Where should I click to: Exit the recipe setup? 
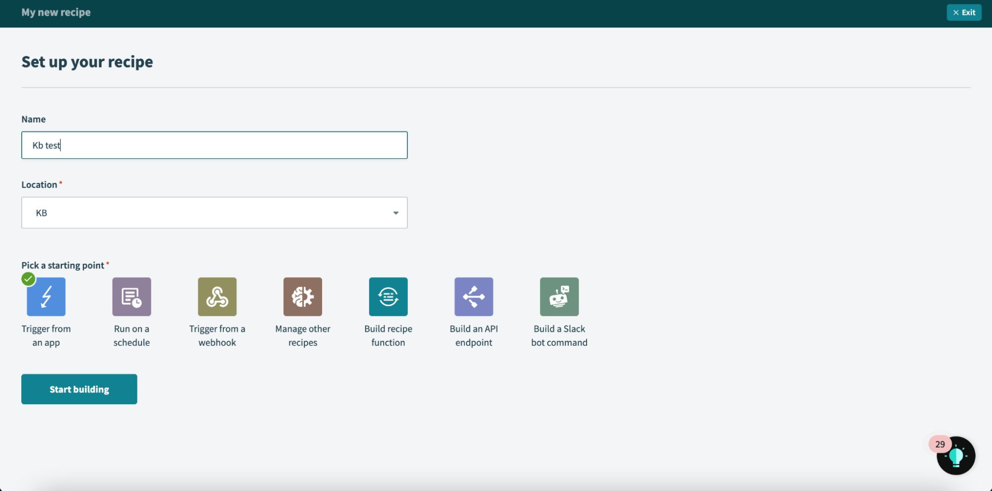pos(964,12)
